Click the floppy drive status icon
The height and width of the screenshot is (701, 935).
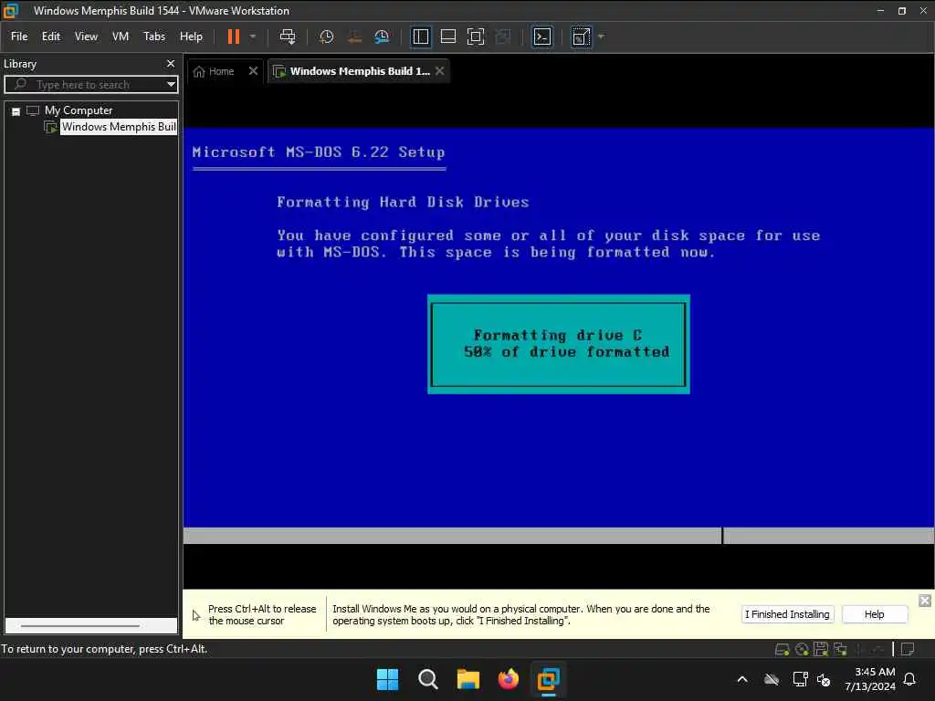pos(821,649)
